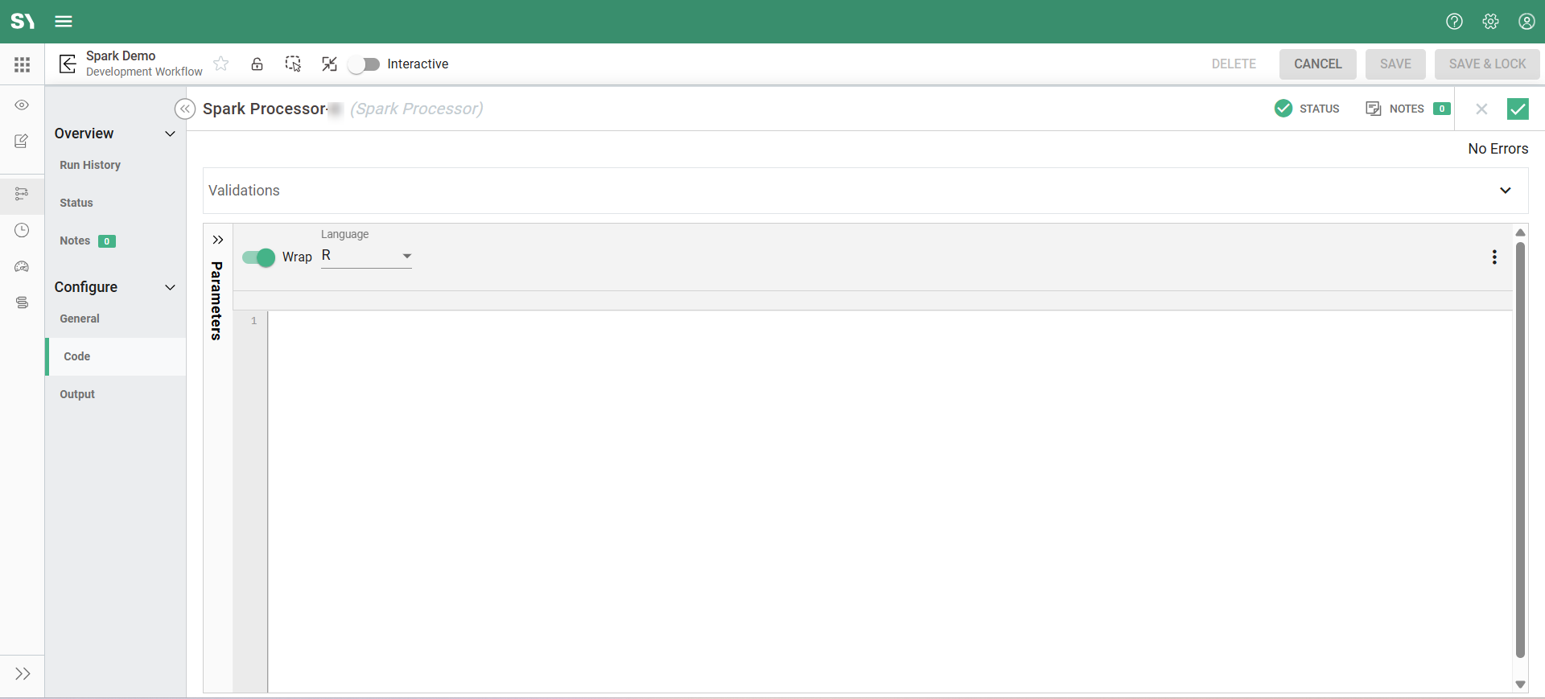Click the STATUS button
Viewport: 1545px width, 699px height.
pos(1308,109)
